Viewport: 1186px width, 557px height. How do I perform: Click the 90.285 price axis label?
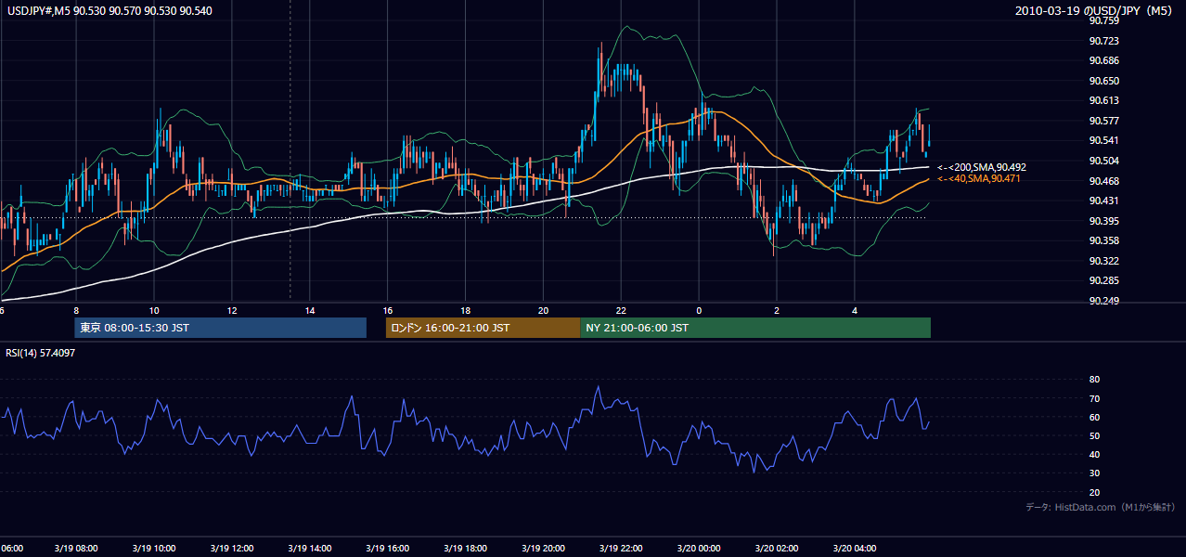coord(1103,280)
